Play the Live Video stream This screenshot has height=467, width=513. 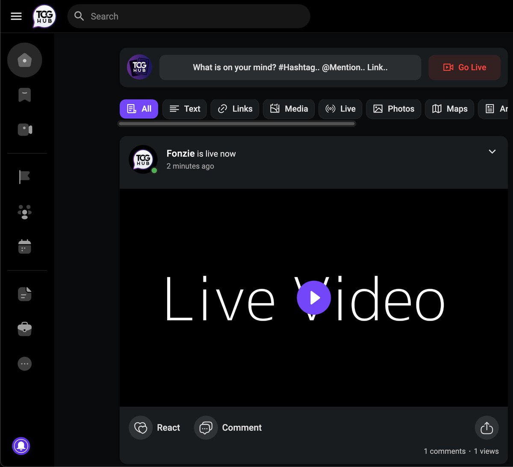(314, 298)
